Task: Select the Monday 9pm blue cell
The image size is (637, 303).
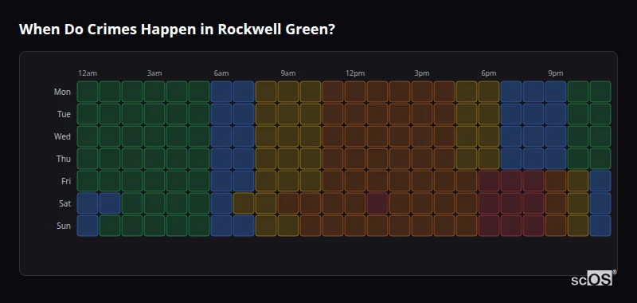Action: [x=555, y=92]
